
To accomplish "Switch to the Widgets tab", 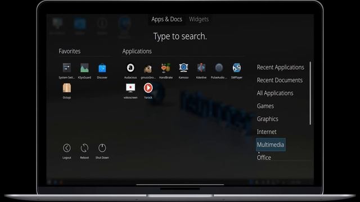I will 199,19.
